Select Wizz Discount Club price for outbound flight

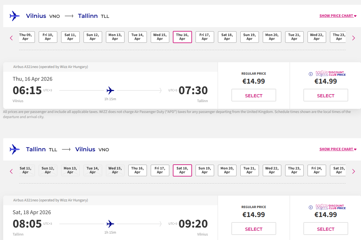[x=325, y=95]
